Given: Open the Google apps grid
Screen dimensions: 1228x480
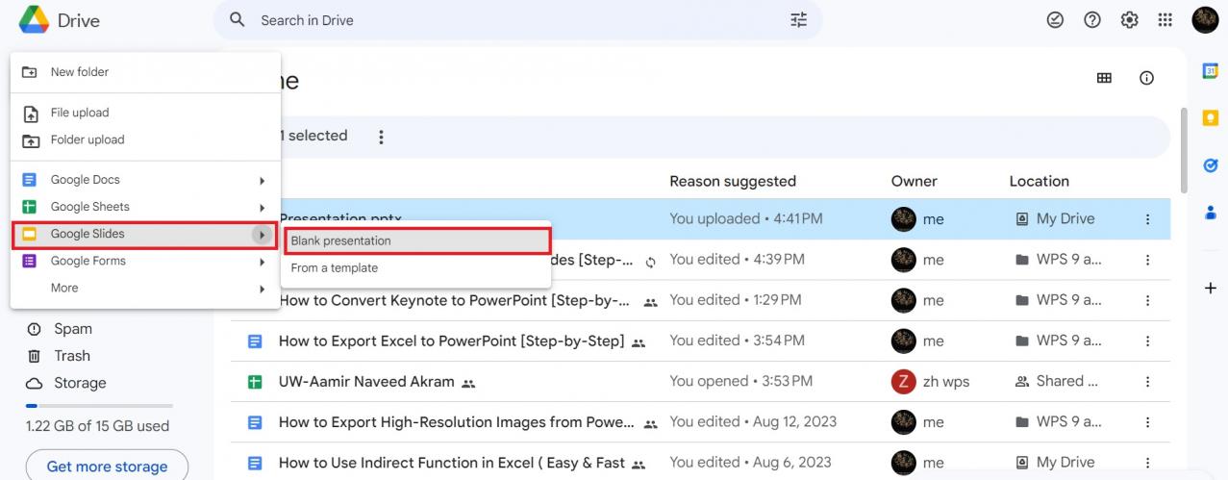Looking at the screenshot, I should pos(1165,20).
